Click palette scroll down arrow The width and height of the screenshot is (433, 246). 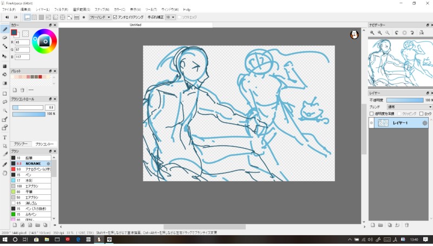pos(54,84)
